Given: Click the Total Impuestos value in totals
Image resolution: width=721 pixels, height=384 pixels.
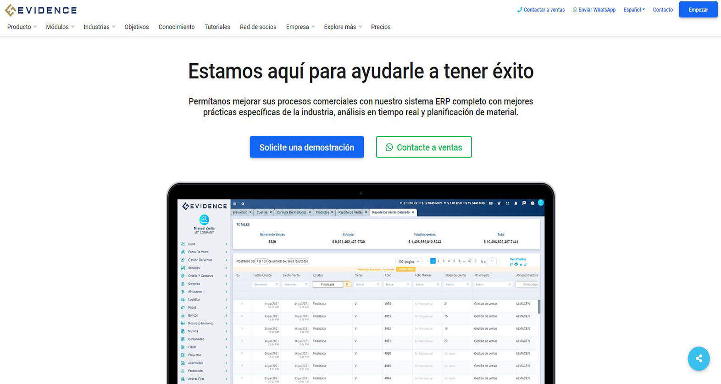Looking at the screenshot, I should [x=425, y=242].
